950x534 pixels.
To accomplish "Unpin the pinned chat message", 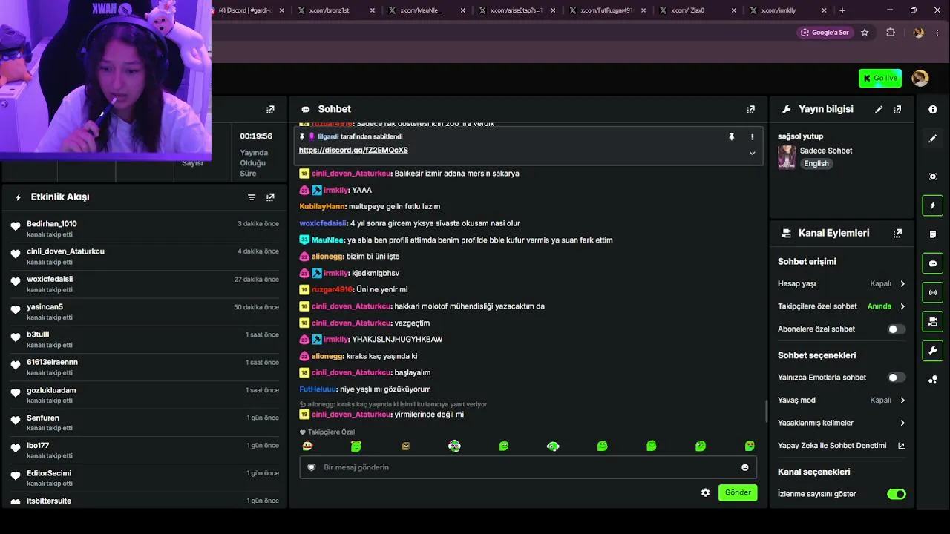I will [x=731, y=137].
